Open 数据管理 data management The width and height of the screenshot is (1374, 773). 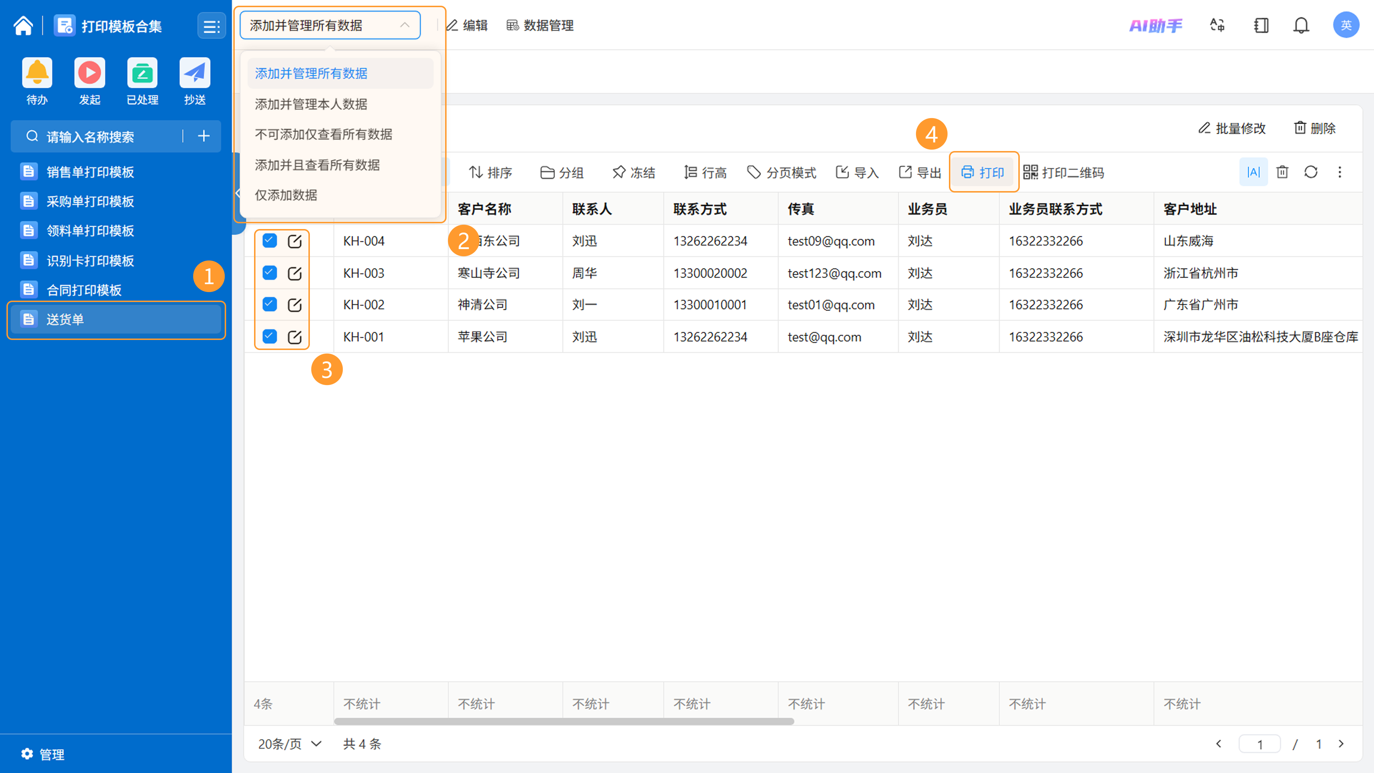click(x=540, y=25)
